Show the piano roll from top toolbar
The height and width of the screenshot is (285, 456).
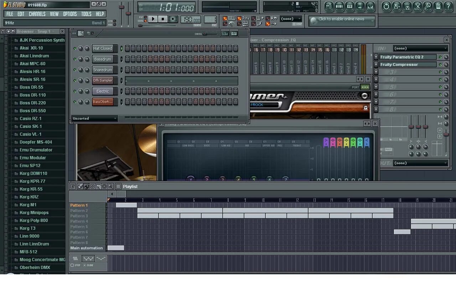349,6
